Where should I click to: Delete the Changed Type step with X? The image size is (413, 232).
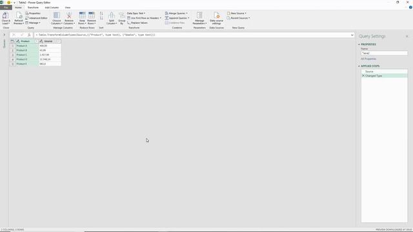click(x=363, y=76)
